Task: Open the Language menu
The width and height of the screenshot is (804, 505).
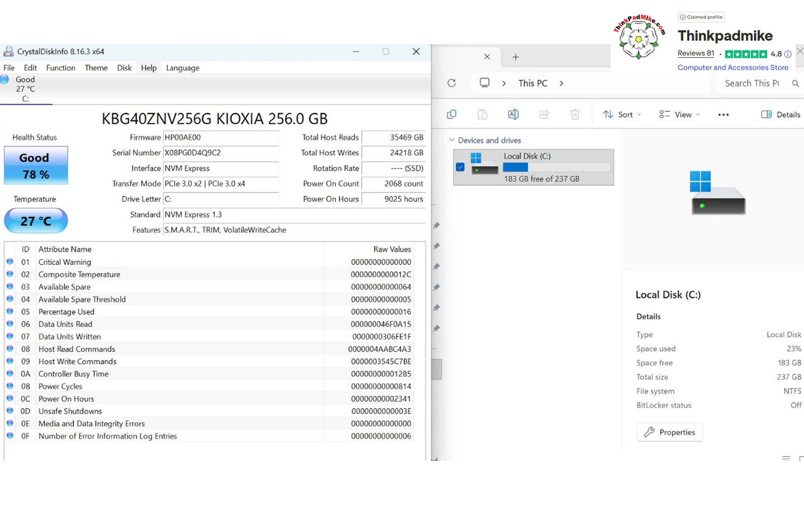Action: coord(182,68)
